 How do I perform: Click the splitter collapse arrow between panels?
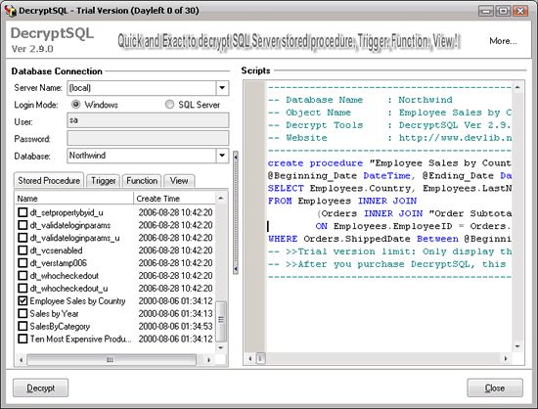[236, 158]
